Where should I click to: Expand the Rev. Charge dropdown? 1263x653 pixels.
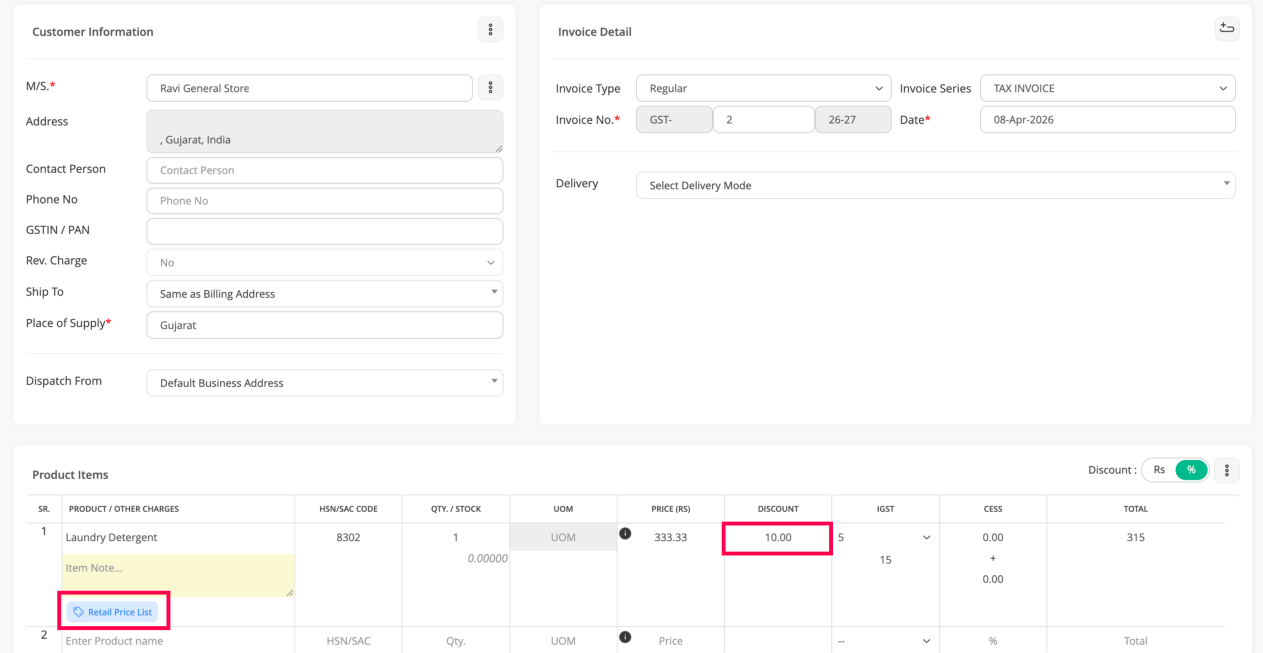tap(324, 263)
